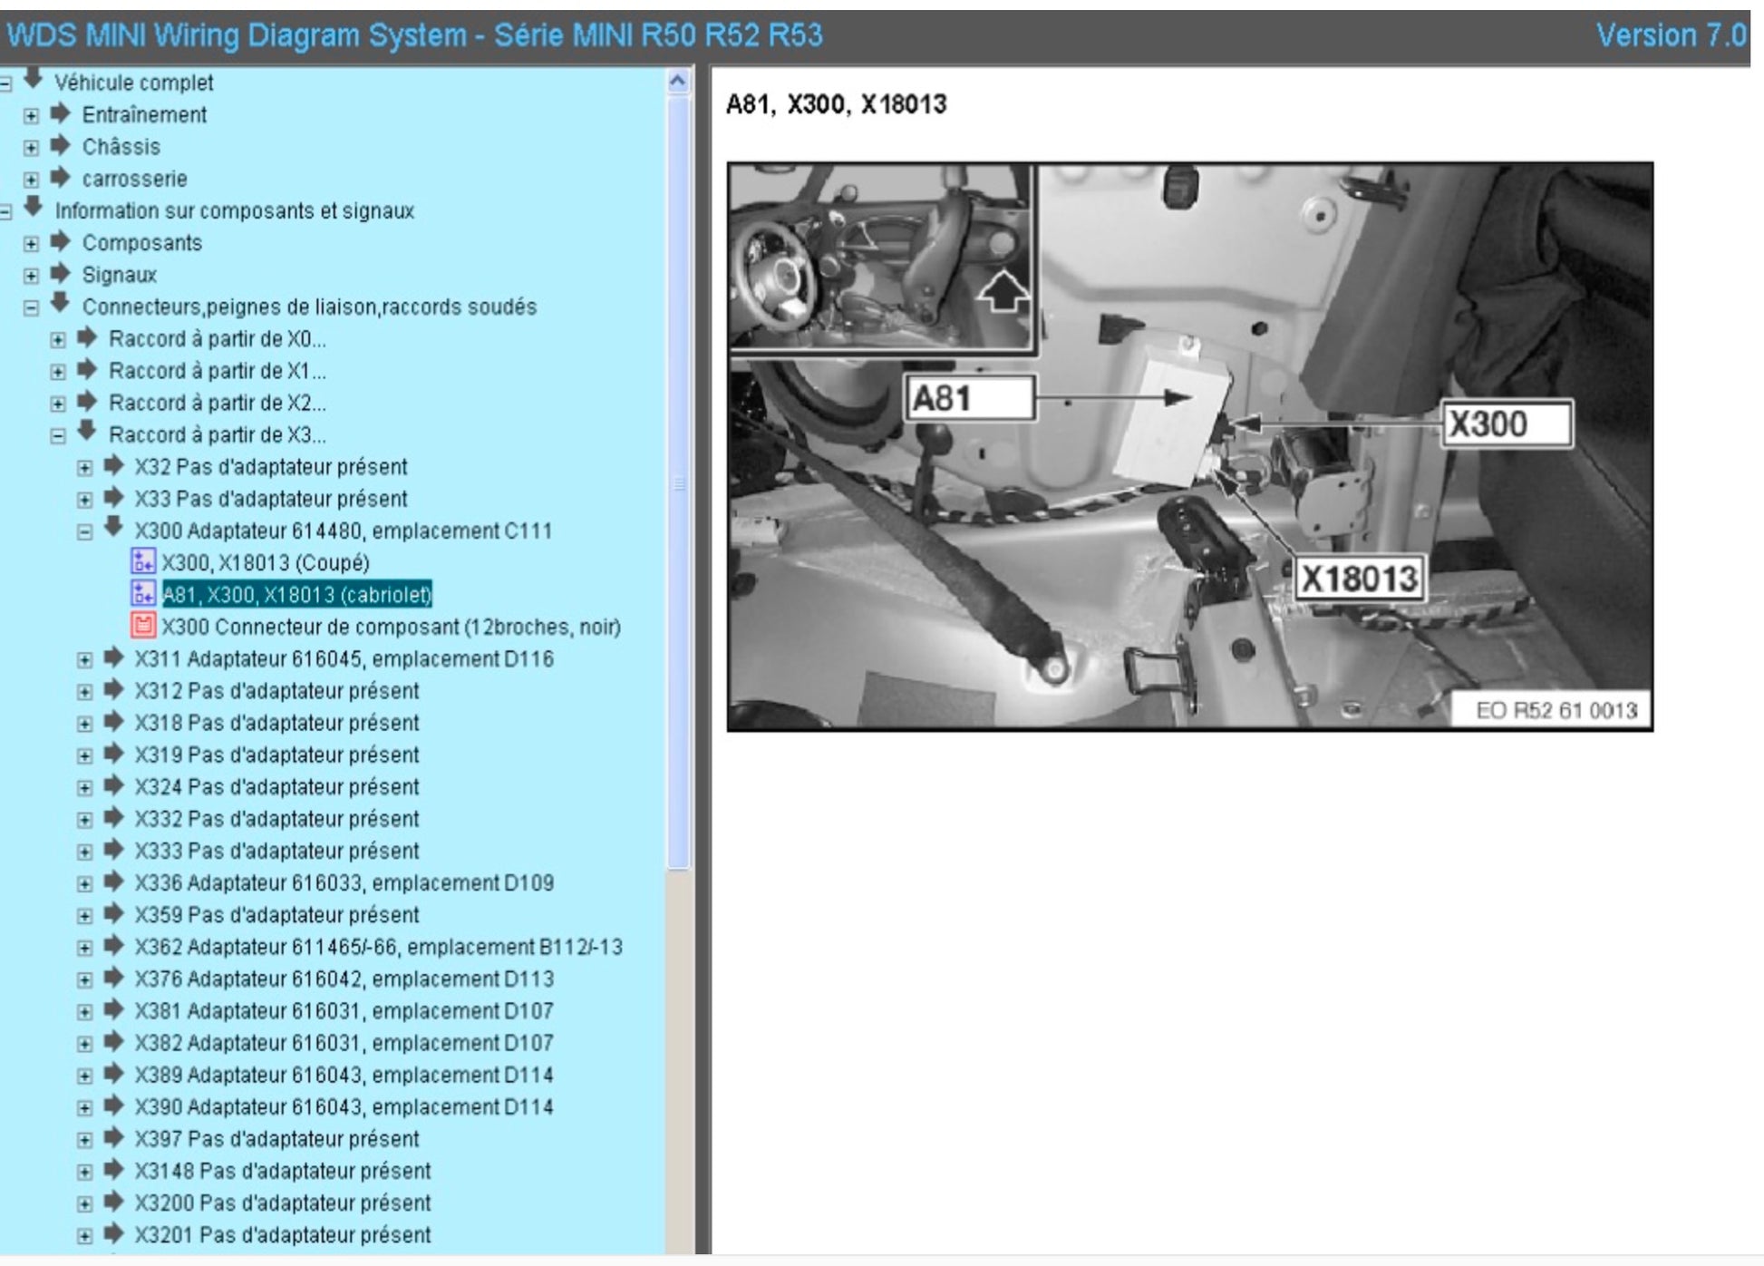Screen dimensions: 1764x1266
Task: Click arrow icon beside Signaux
Action: coord(61,274)
